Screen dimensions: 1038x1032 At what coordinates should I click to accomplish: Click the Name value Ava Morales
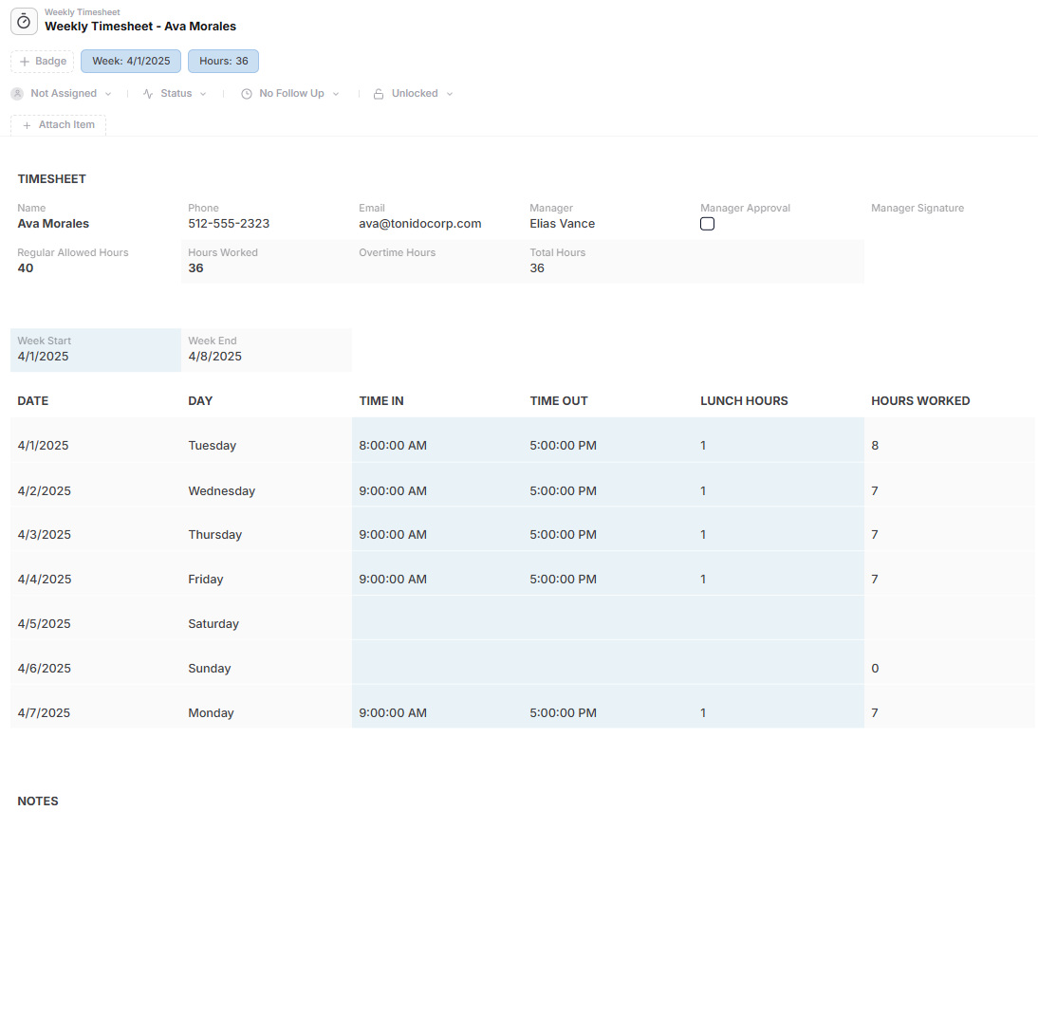[x=53, y=224]
